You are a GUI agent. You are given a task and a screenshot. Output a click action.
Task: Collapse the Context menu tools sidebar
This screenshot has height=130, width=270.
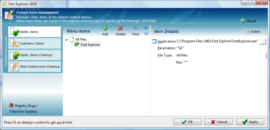click(x=5, y=28)
